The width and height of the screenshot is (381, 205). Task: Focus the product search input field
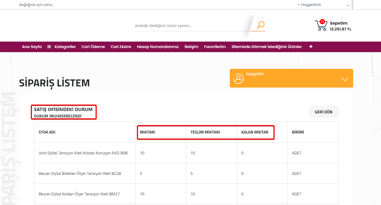pos(192,26)
